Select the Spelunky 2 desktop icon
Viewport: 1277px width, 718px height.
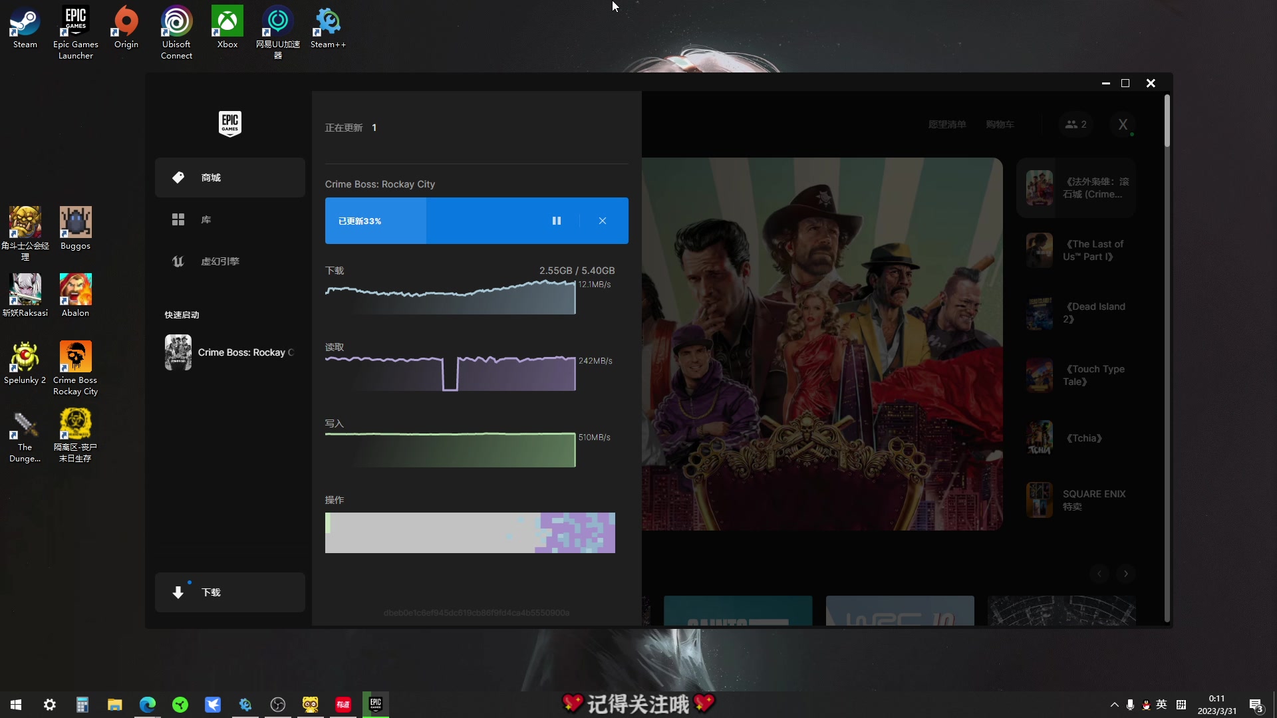coord(25,363)
